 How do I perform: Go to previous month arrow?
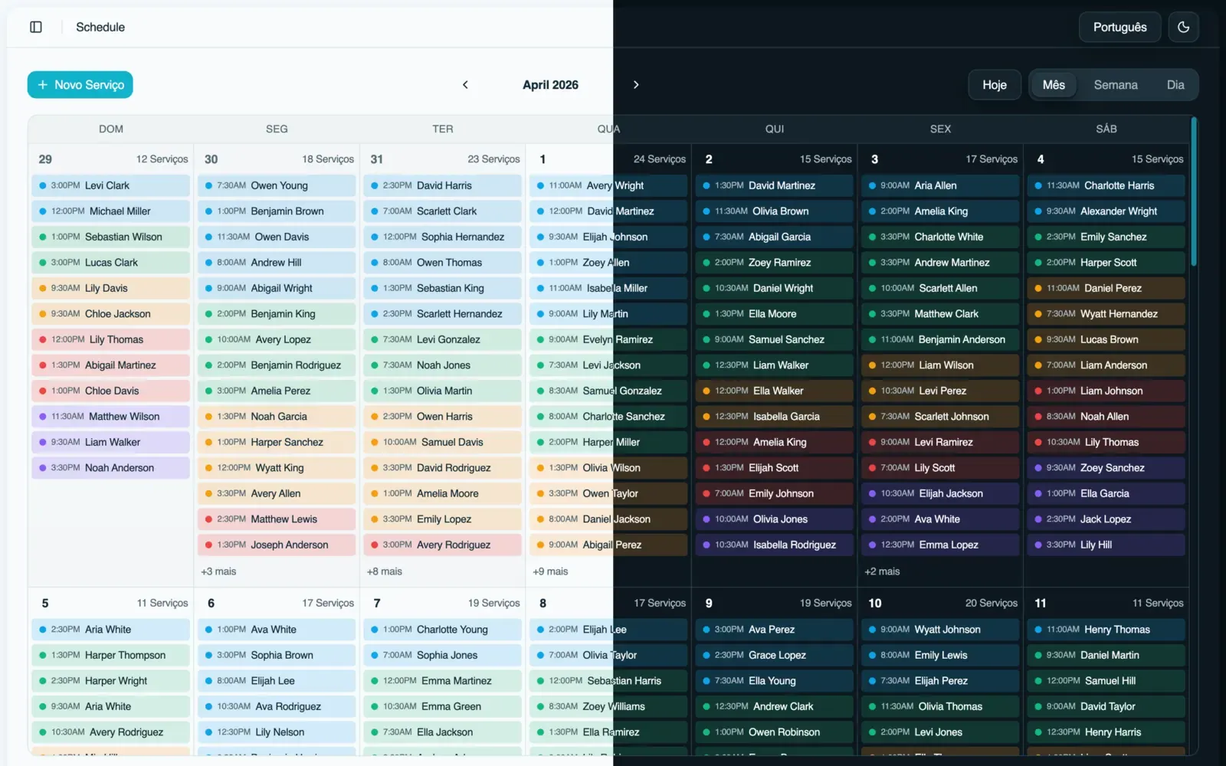point(465,85)
